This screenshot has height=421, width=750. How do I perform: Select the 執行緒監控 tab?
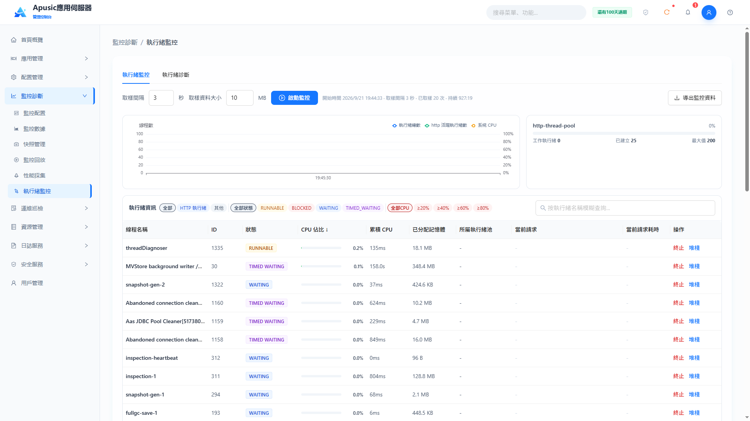click(136, 75)
